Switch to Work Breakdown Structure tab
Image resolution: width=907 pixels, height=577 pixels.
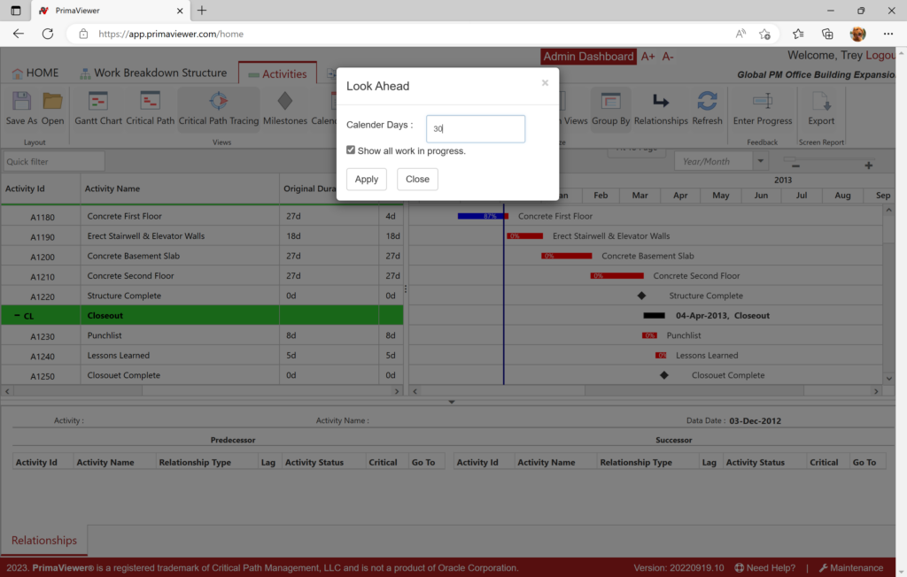tap(152, 73)
